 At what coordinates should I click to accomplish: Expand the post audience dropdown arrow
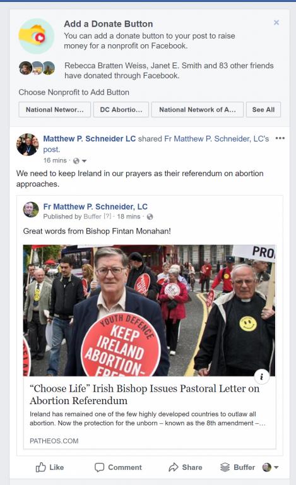84,161
